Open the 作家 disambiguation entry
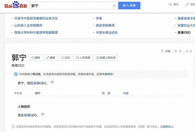 [x=99, y=18]
